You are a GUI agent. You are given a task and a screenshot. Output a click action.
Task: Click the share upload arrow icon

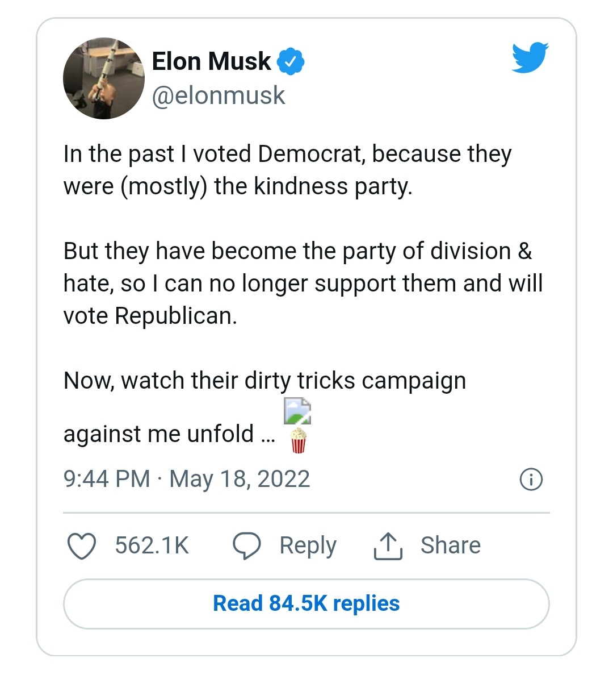click(x=388, y=546)
